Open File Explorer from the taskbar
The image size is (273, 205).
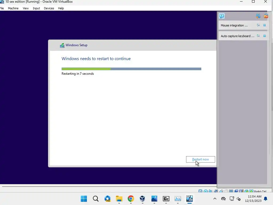point(119,199)
